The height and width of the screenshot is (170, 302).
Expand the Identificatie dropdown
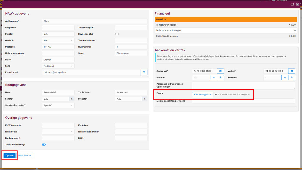58,132
